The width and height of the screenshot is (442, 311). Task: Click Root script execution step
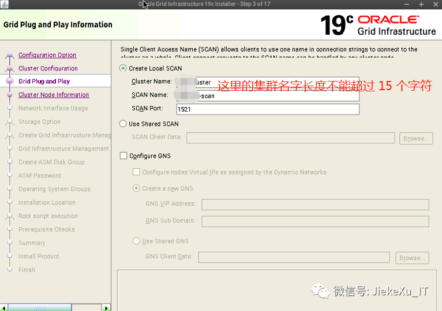[x=48, y=216]
